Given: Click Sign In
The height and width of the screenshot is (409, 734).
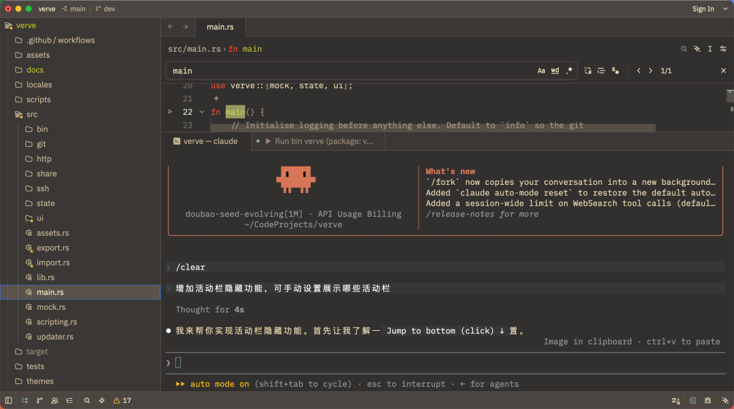Looking at the screenshot, I should point(703,9).
